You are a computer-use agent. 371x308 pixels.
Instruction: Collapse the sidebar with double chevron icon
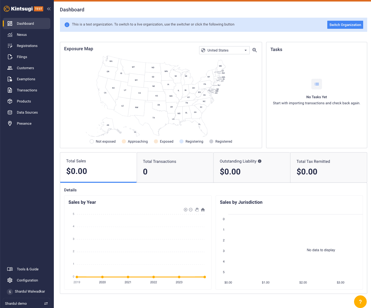pos(49,9)
